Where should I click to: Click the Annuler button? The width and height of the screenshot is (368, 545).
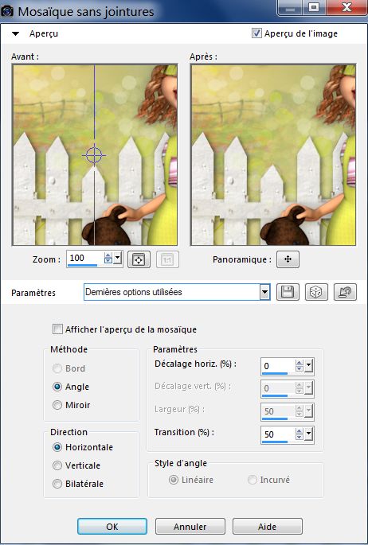point(190,527)
